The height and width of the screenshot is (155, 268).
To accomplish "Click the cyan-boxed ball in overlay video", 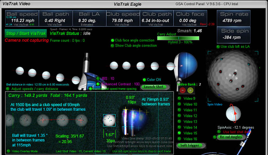I will [109, 120].
